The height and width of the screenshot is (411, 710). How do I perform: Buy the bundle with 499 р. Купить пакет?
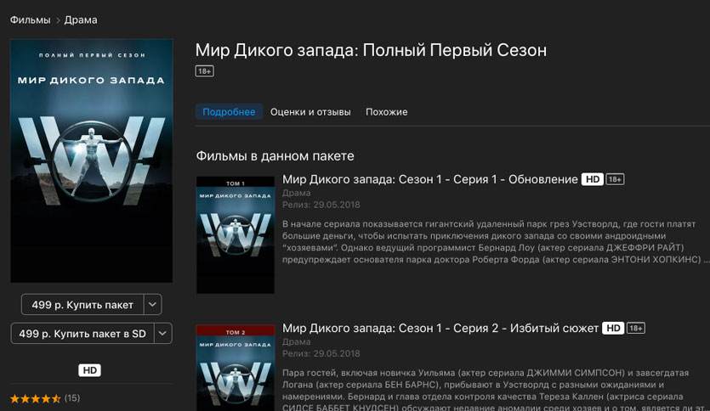[x=82, y=305]
